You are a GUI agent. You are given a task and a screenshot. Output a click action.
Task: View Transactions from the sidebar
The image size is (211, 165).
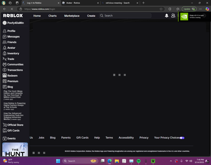(x=13, y=70)
